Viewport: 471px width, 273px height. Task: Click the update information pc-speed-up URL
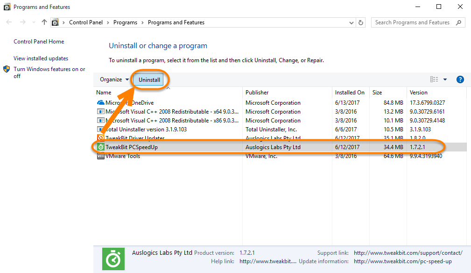point(403,261)
